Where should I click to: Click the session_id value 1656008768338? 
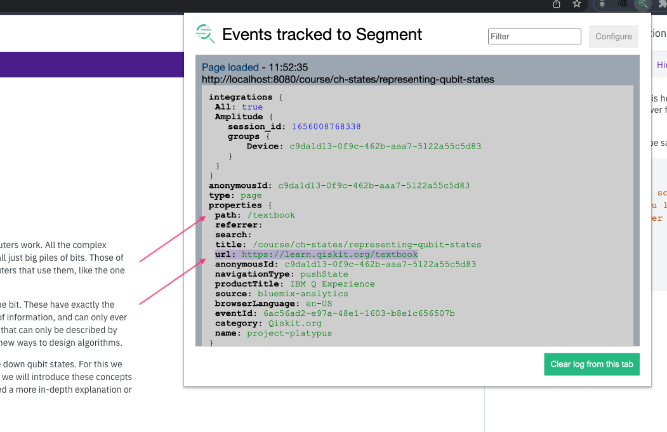[326, 127]
